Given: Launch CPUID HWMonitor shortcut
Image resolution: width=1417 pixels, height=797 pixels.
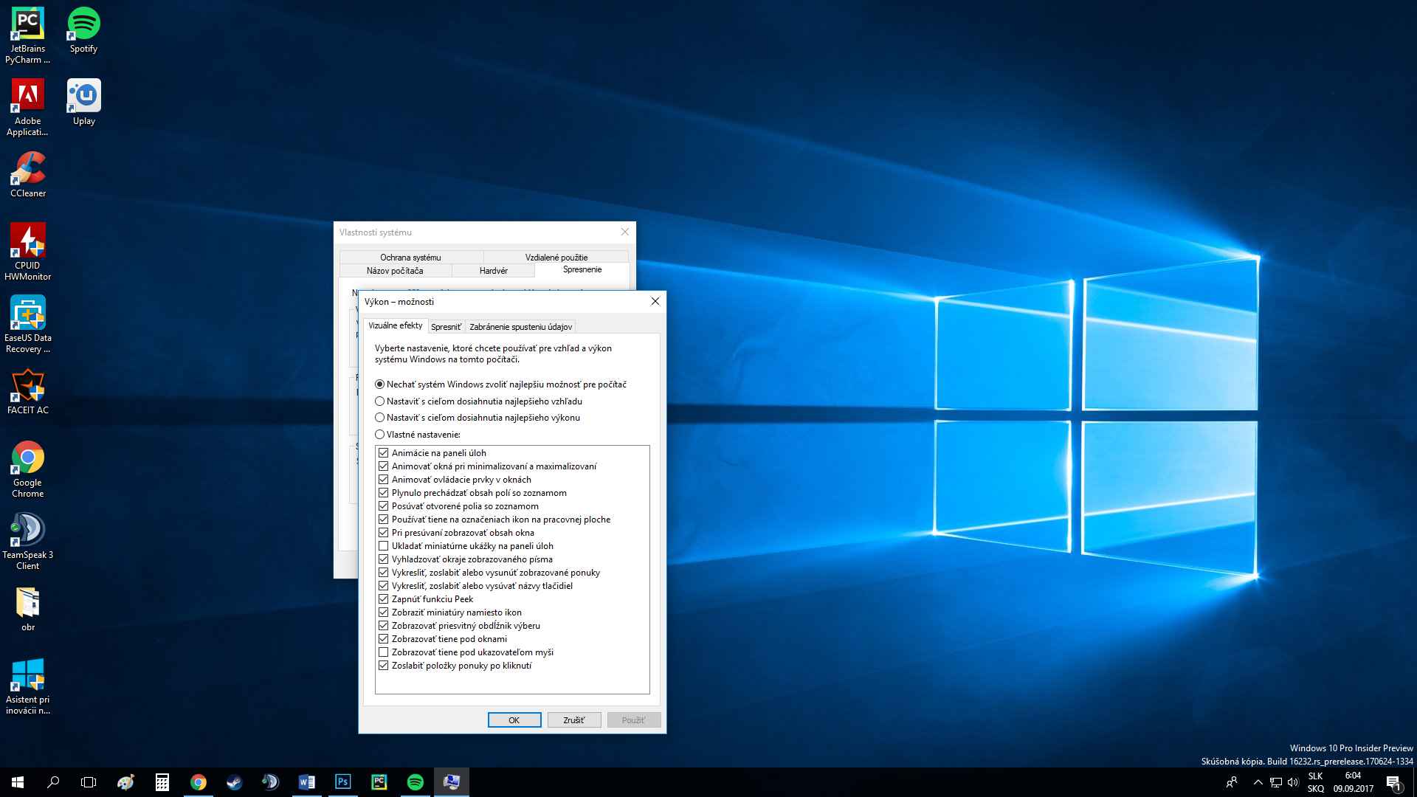Looking at the screenshot, I should [28, 252].
